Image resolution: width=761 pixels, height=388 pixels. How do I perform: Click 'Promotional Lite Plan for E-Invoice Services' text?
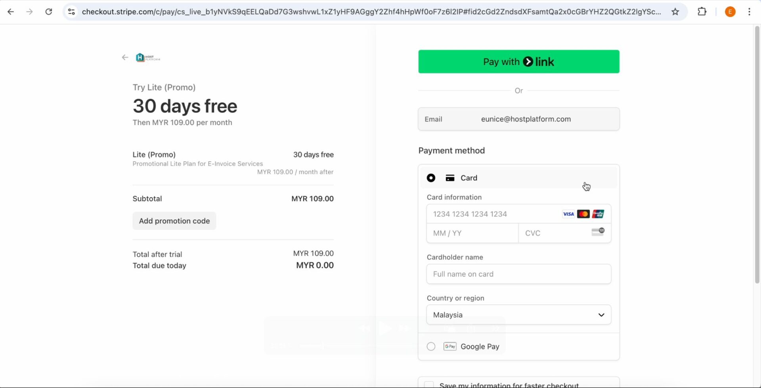coord(198,164)
